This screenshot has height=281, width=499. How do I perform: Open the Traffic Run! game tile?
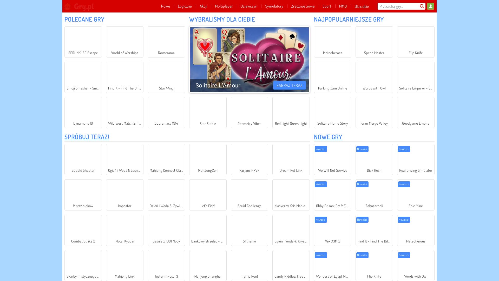coord(249,265)
